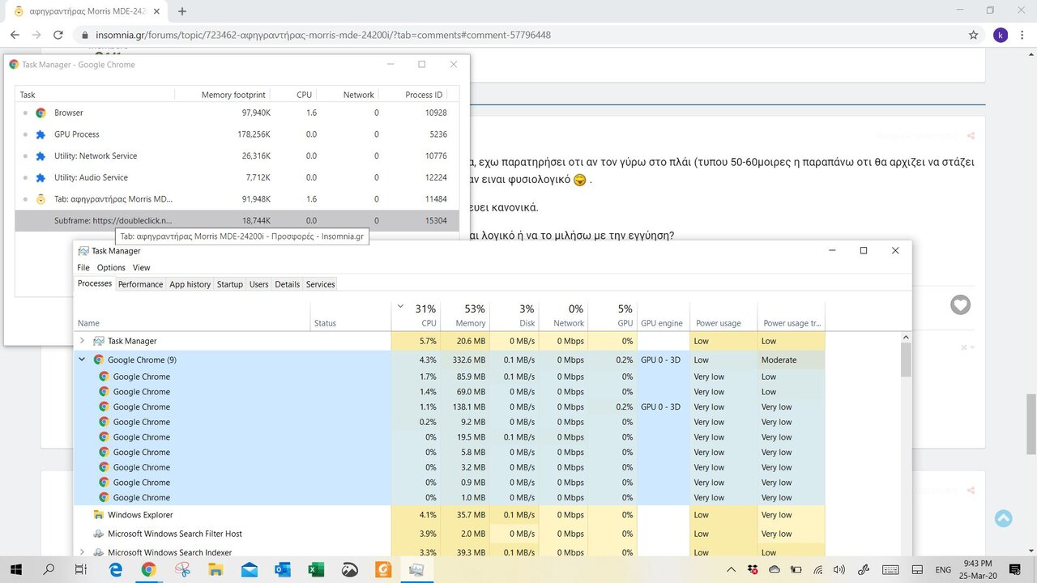The width and height of the screenshot is (1037, 583).
Task: Click the heart like icon on post
Action: [x=960, y=305]
